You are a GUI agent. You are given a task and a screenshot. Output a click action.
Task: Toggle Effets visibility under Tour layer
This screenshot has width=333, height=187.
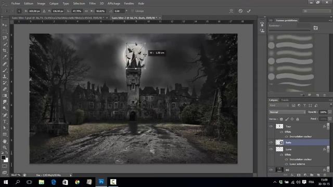[x=281, y=132]
